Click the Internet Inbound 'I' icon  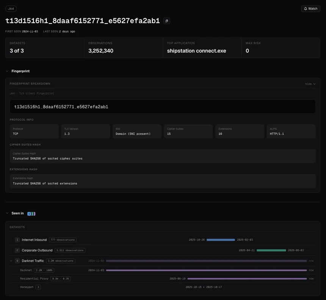17,240
